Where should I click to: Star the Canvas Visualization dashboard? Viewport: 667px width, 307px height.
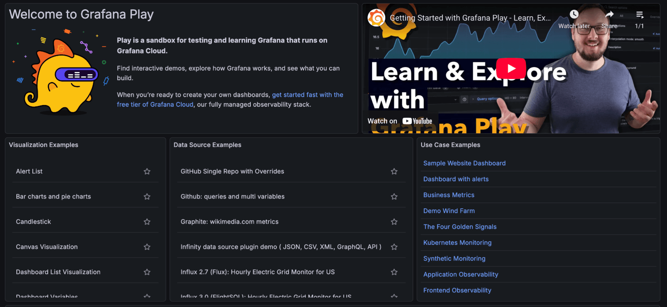[147, 247]
